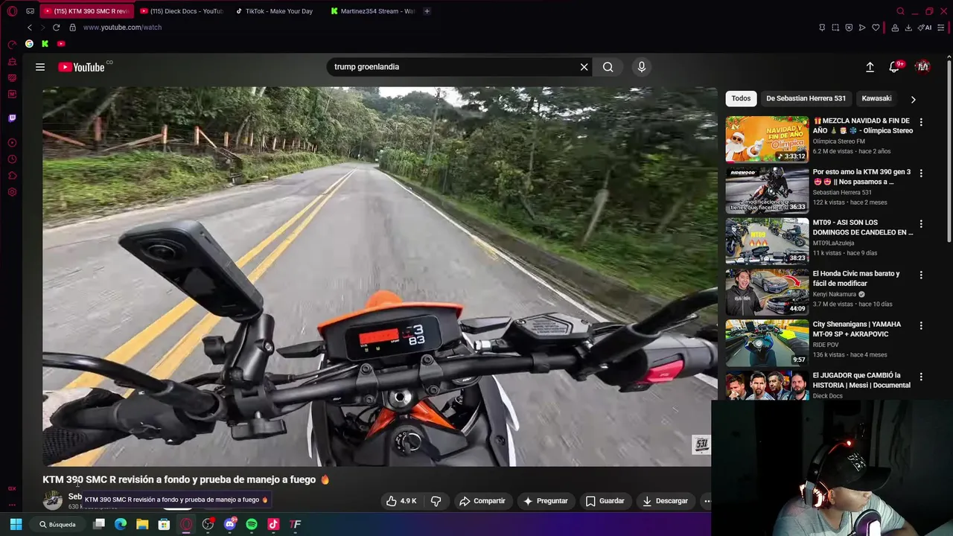This screenshot has height=536, width=953.
Task: Open Spotify from the taskbar
Action: click(252, 524)
